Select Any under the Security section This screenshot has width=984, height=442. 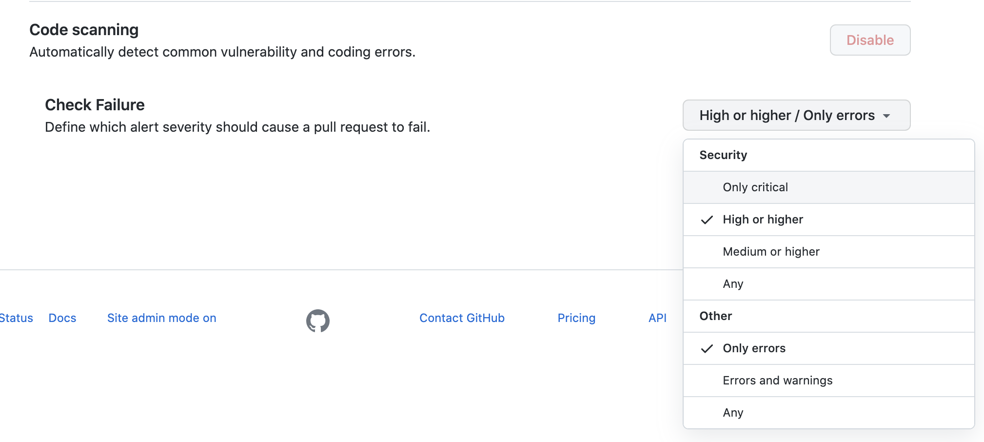[x=732, y=283]
